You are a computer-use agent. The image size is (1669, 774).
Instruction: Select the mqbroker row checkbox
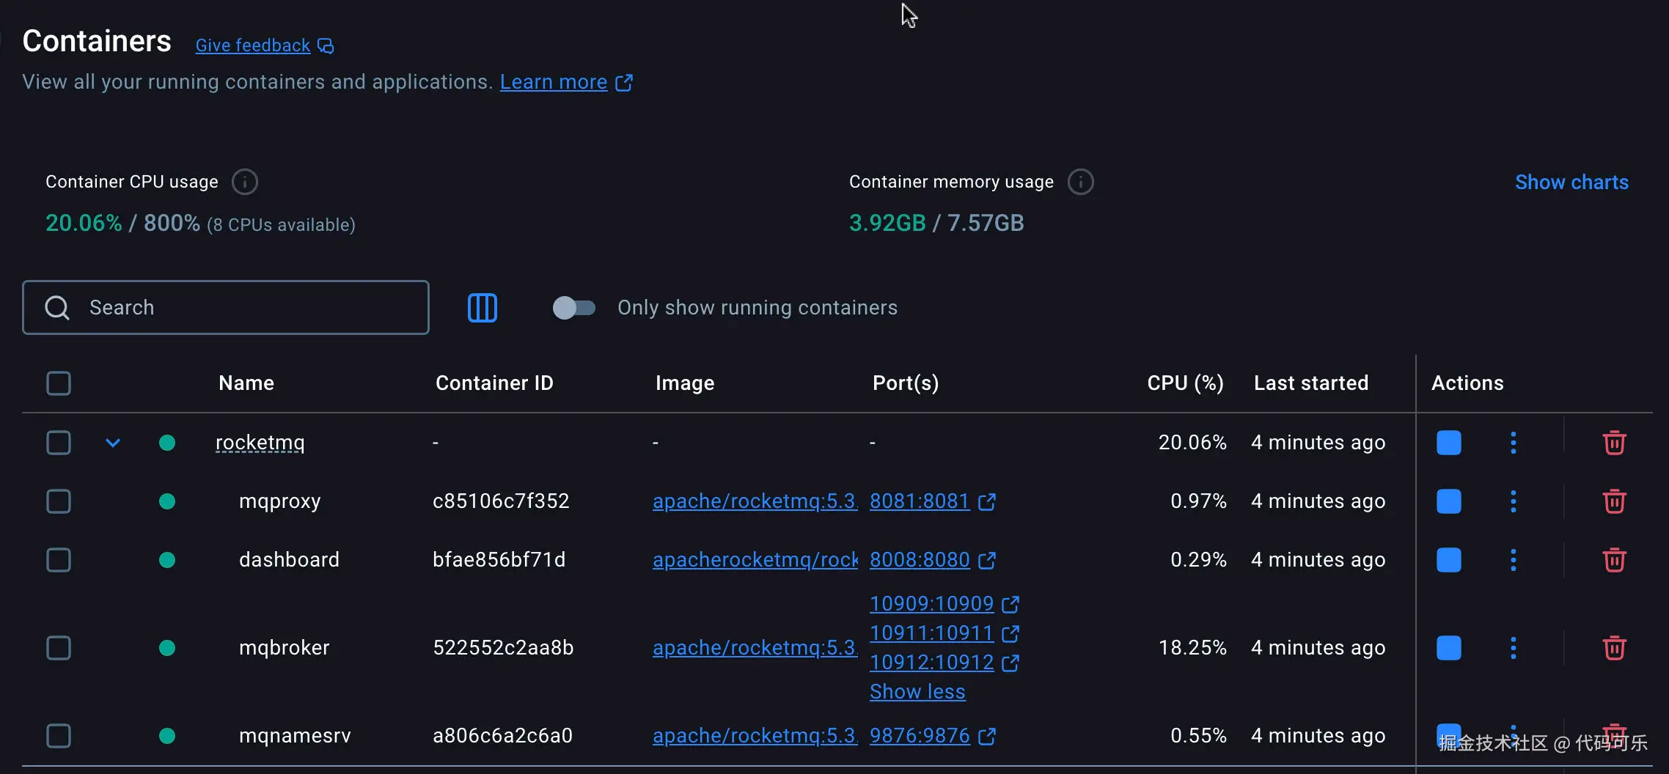[x=59, y=648]
